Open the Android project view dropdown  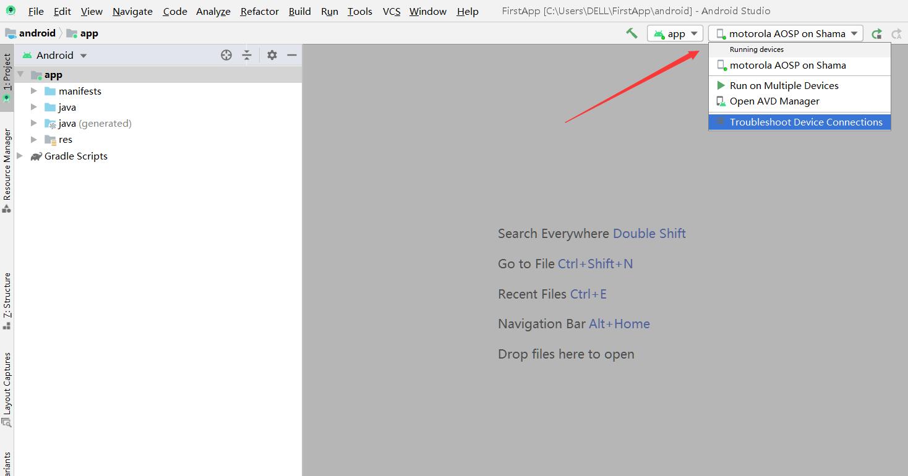coord(54,55)
